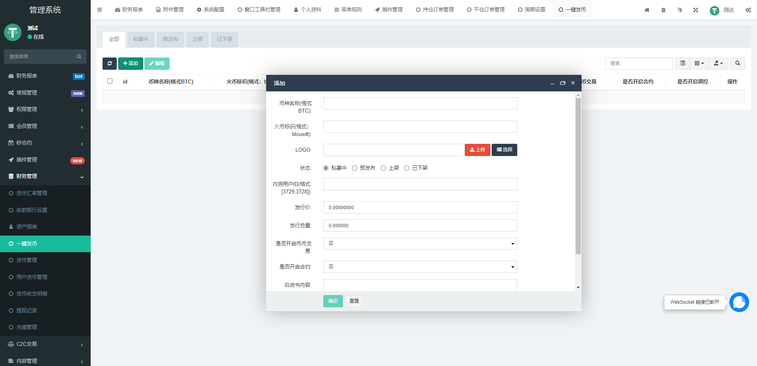Confirm the form with 确定 button

click(333, 301)
